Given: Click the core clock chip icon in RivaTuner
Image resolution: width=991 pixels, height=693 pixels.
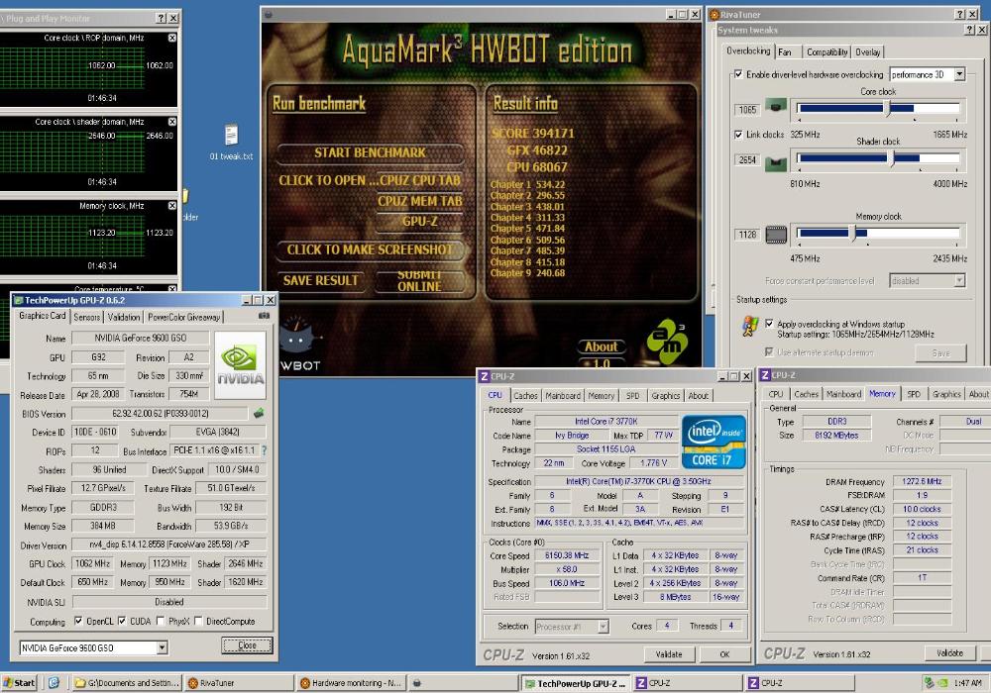Looking at the screenshot, I should pos(776,105).
